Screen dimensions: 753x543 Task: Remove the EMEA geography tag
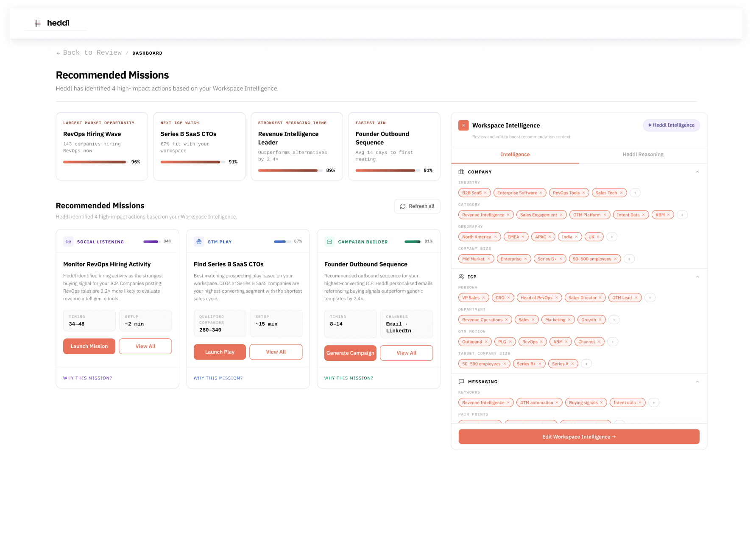coord(523,237)
